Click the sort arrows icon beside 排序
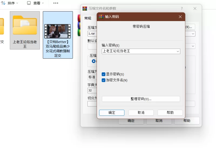 point(4,3)
